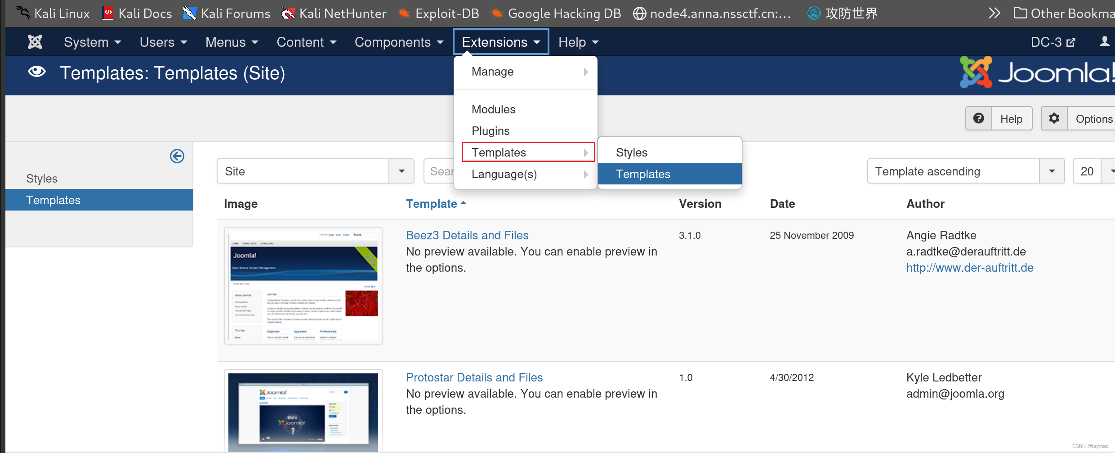Screen dimensions: 1115x453
Task: Click the Joomla logo icon in the admin bar
Action: (35, 42)
